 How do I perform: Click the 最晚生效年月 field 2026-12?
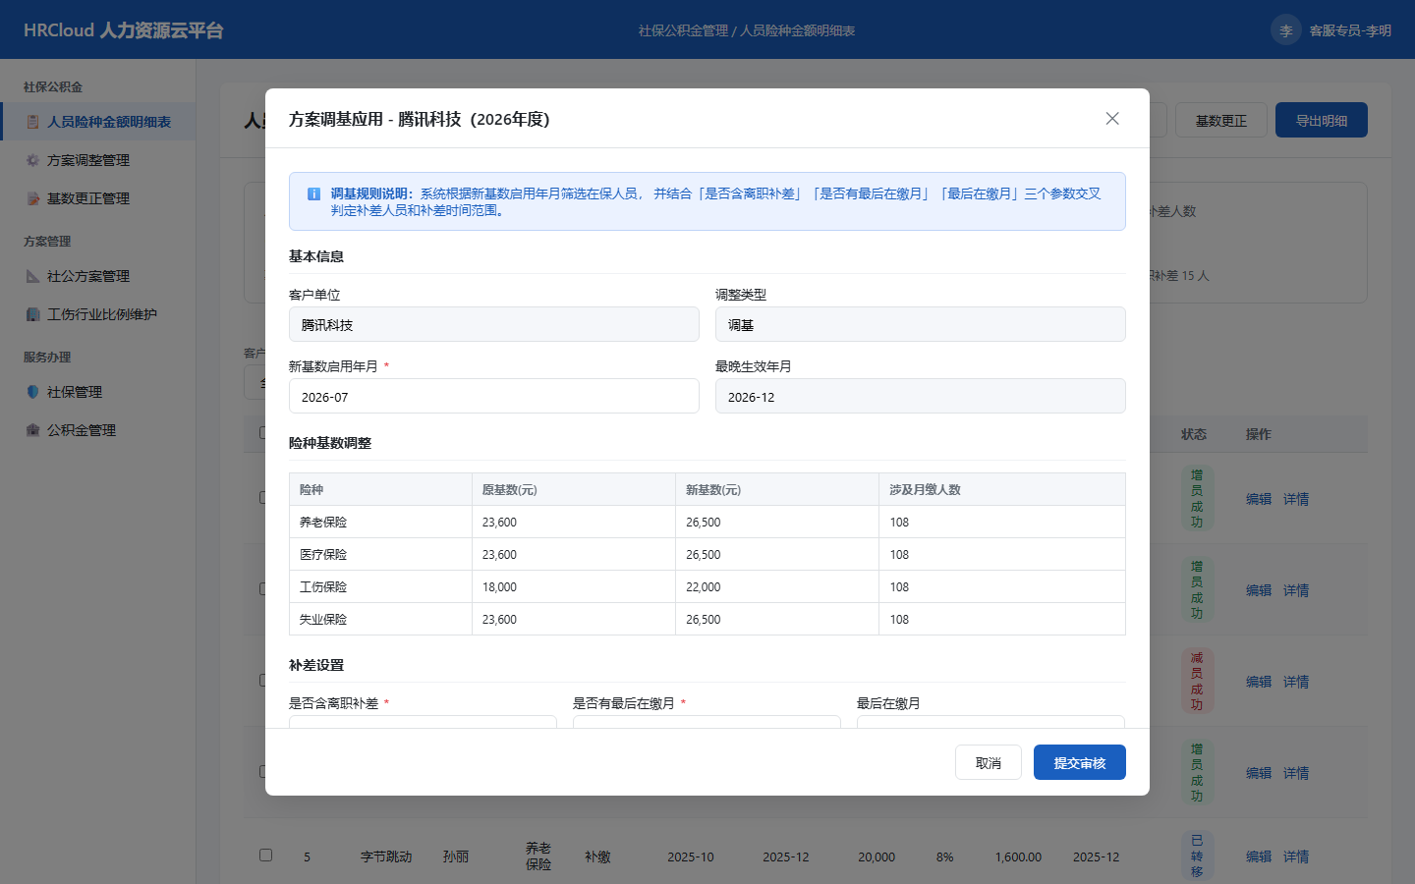click(921, 396)
